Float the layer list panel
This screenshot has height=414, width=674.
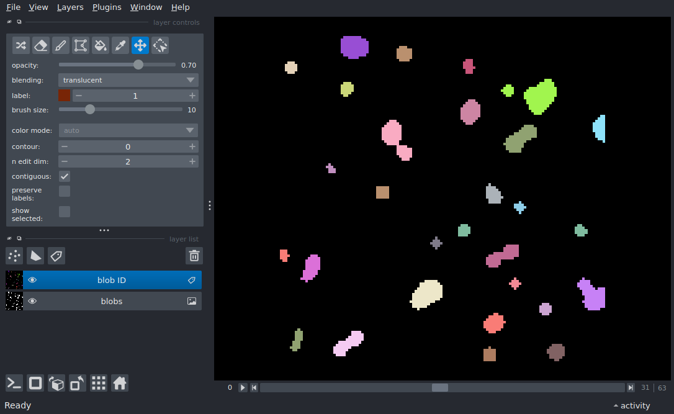pos(19,238)
